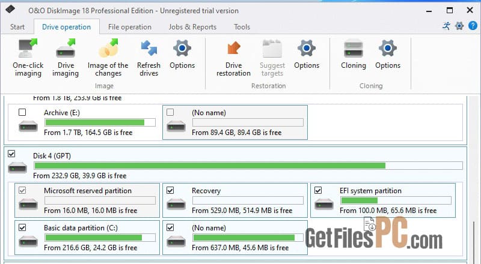
Task: Uncheck the Recovery partition checkbox
Action: click(170, 190)
